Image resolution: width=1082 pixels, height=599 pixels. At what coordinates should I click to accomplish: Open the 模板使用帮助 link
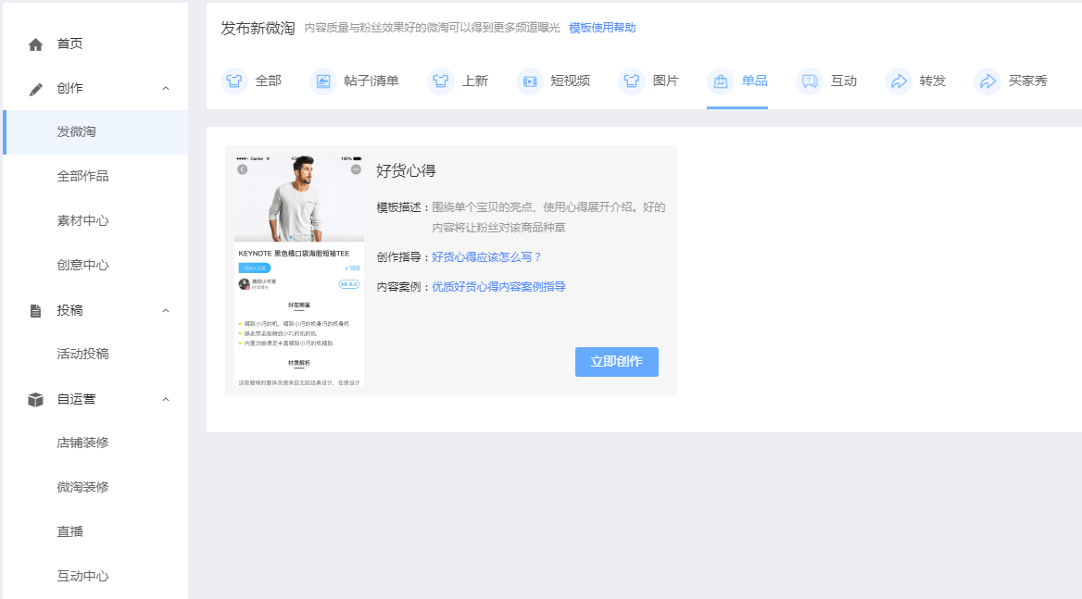click(x=602, y=29)
